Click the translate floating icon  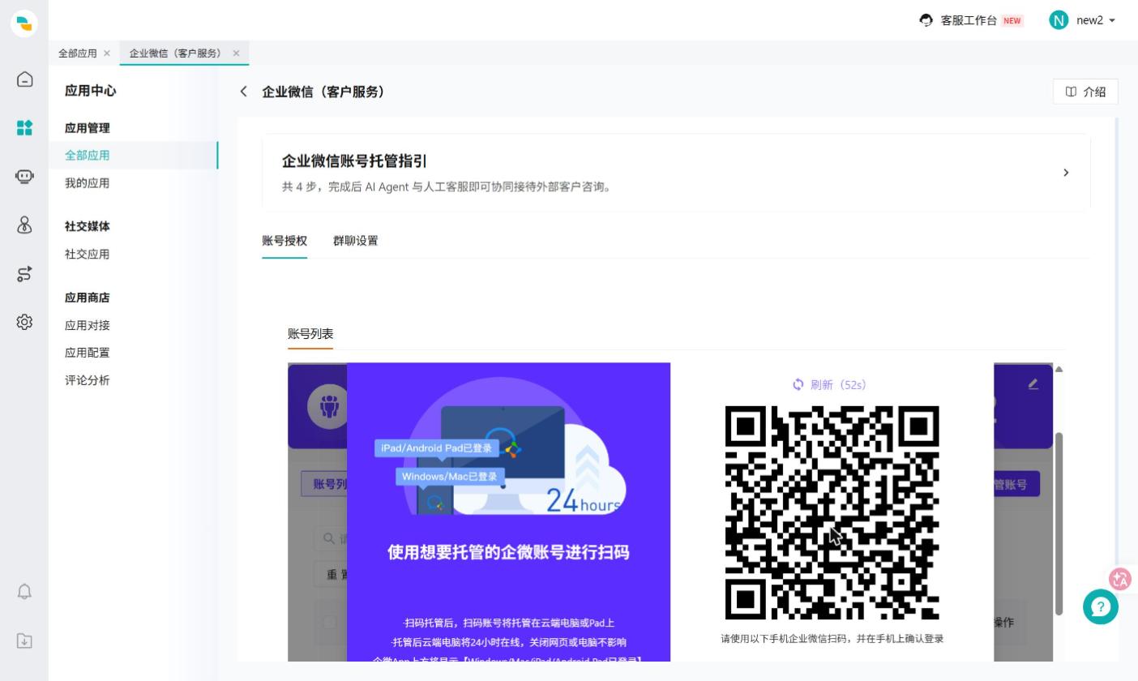pyautogui.click(x=1120, y=579)
